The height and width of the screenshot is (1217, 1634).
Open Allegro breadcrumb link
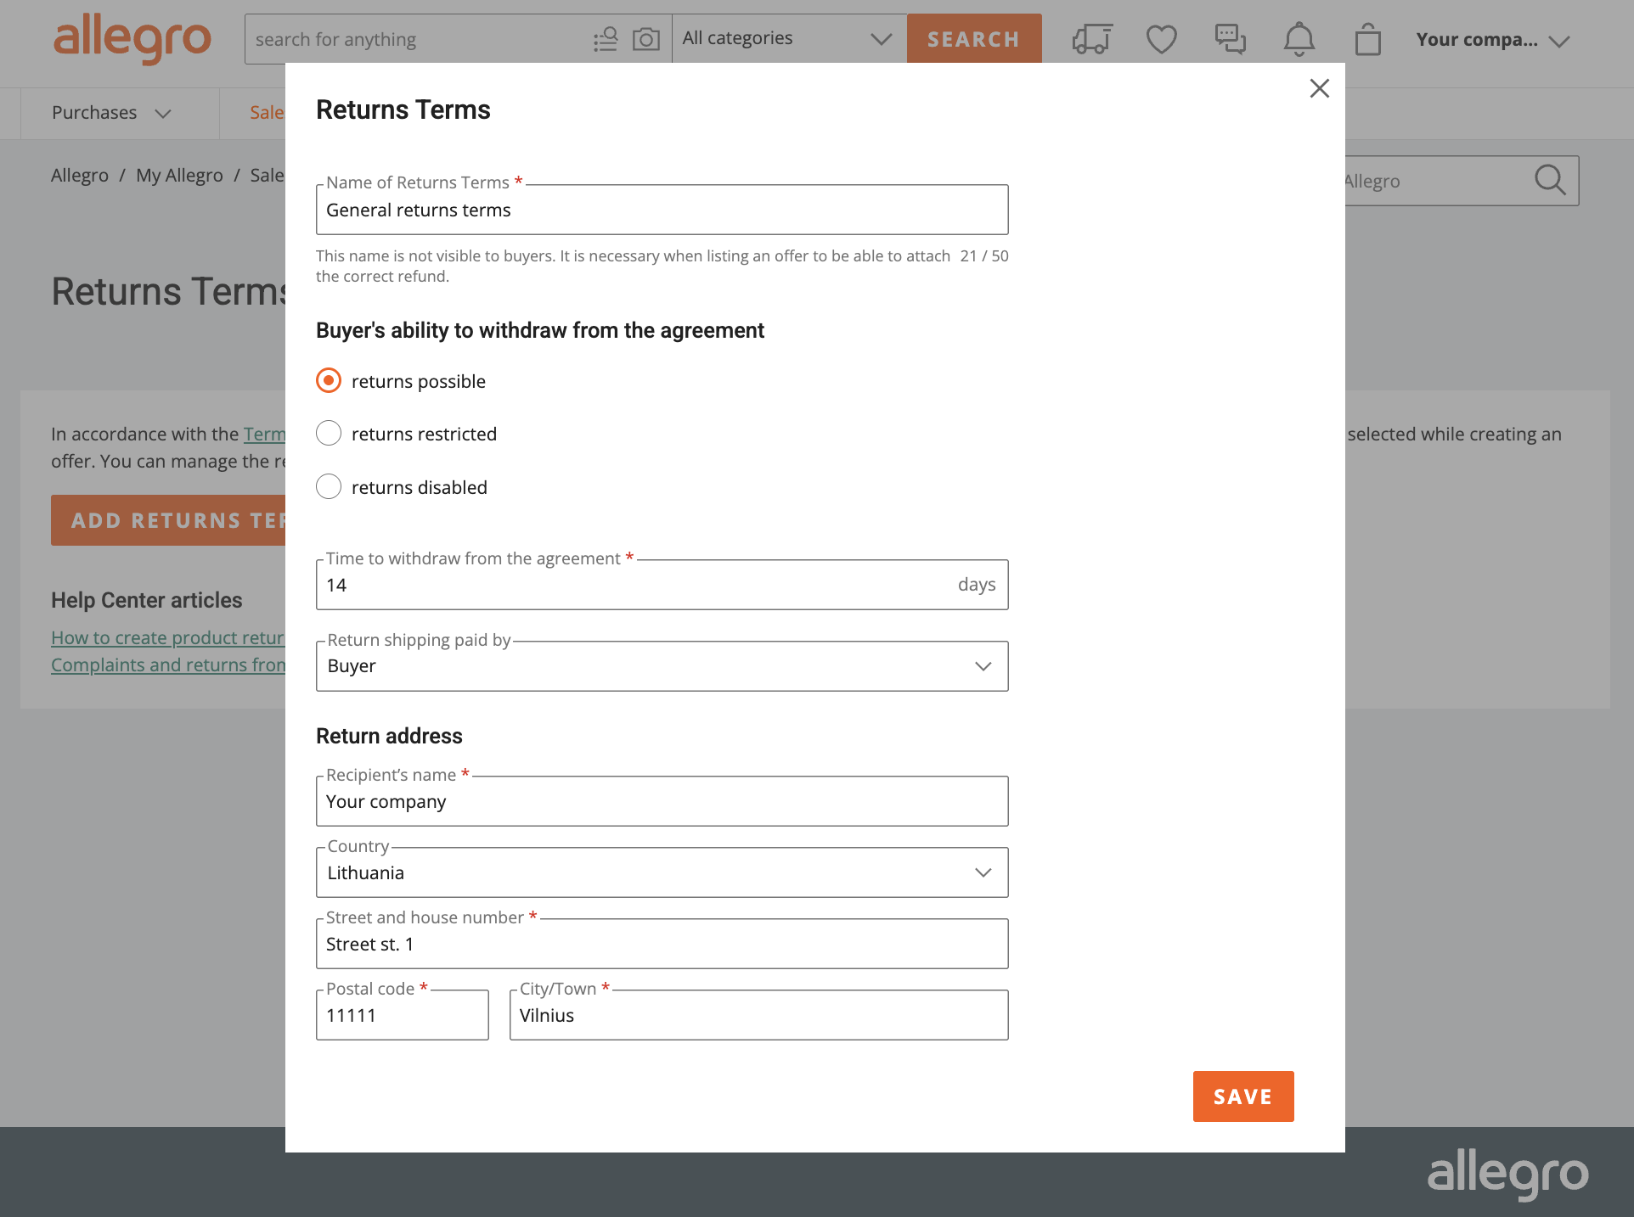pyautogui.click(x=80, y=175)
